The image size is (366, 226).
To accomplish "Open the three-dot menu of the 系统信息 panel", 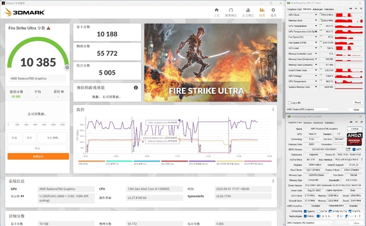I will 273,181.
